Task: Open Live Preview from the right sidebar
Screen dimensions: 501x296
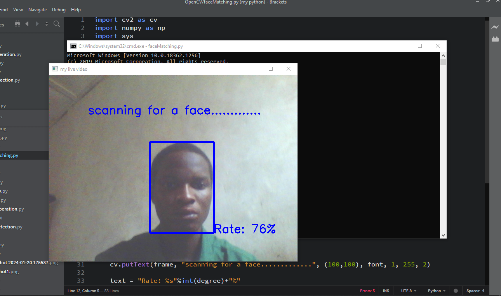Action: pos(495,27)
